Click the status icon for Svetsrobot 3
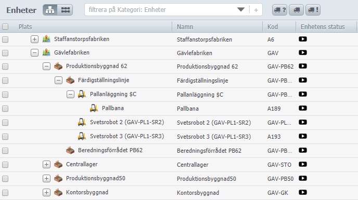Viewport: 358px width, 200px height. pyautogui.click(x=303, y=136)
